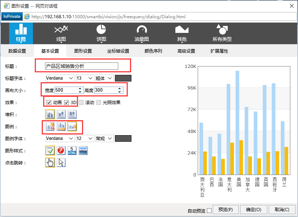Open 图例字体 size 12 dropdown
Image resolution: width=298 pixels, height=217 pixels.
click(x=85, y=138)
